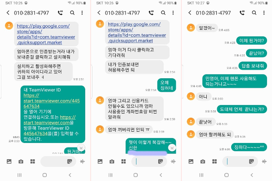Image resolution: width=272 pixels, height=181 pixels.
Task: Tap the Android home button on the middle phone
Action: [x=136, y=175]
